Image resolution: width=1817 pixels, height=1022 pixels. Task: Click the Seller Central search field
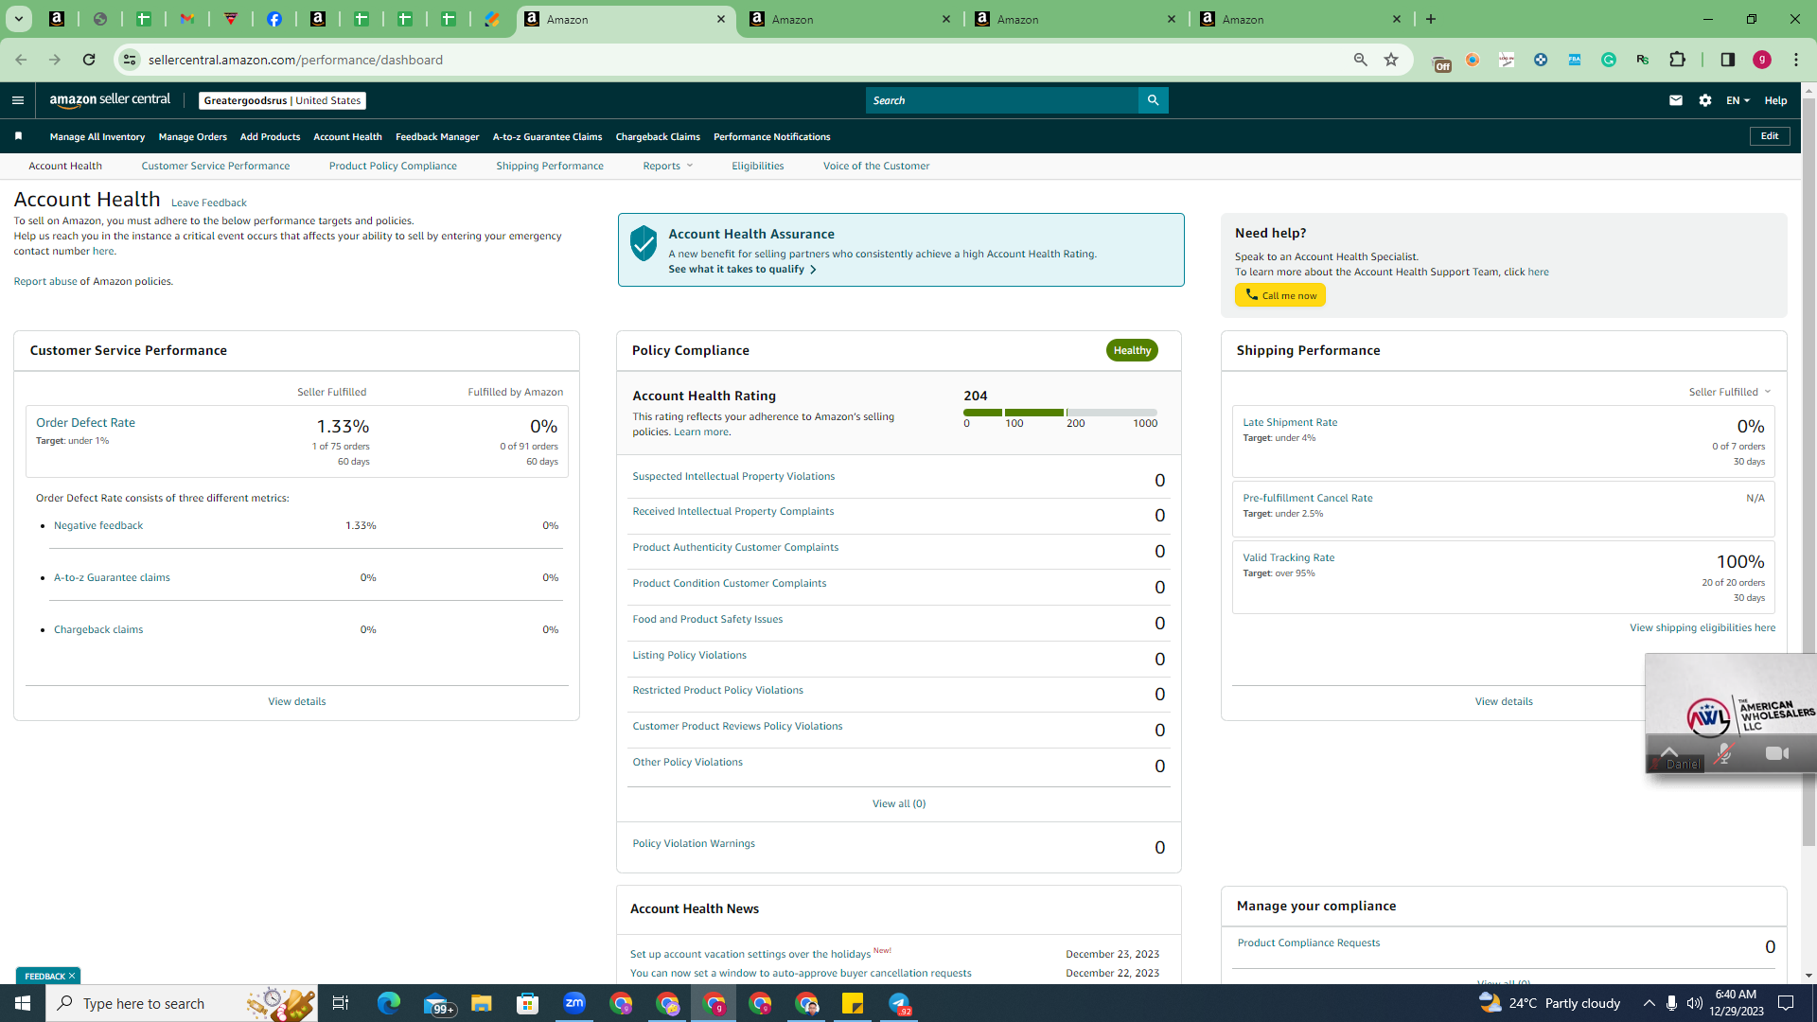tap(1002, 100)
